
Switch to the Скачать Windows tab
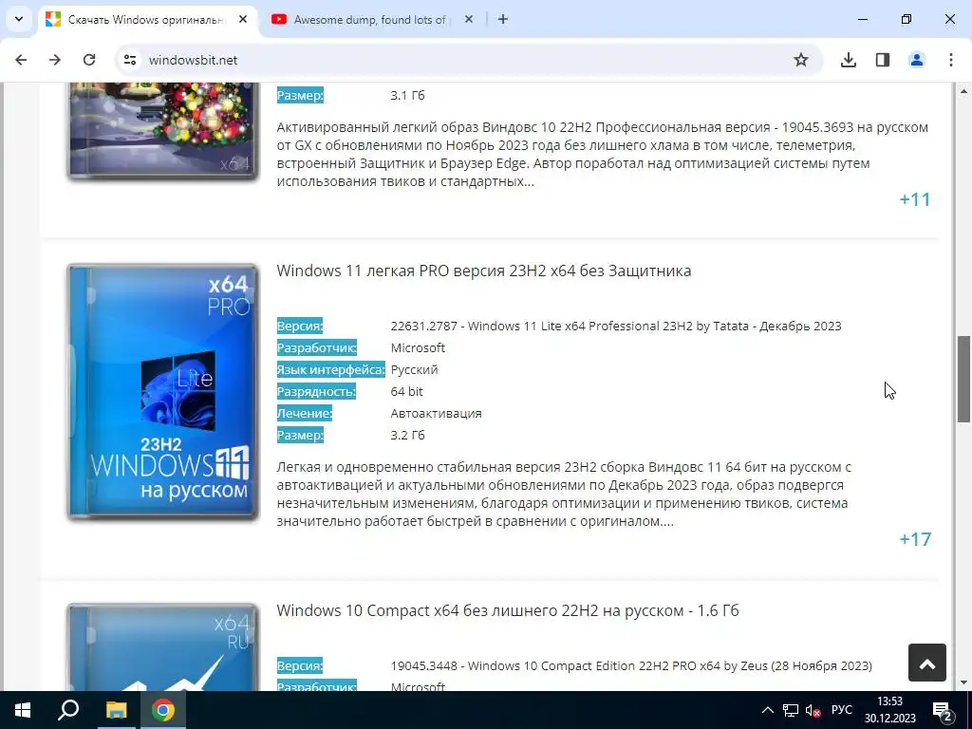pos(147,20)
